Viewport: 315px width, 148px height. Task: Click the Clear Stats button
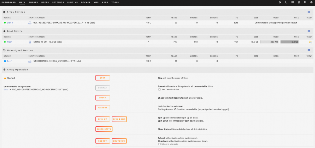tap(104, 129)
